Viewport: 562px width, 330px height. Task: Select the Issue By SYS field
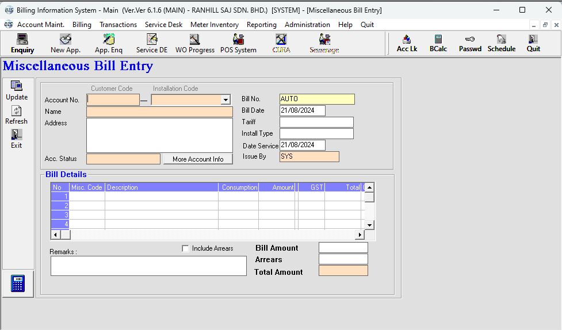point(309,156)
